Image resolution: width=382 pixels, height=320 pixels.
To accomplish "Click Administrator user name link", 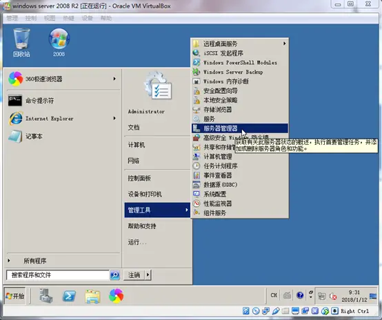I will pos(146,111).
